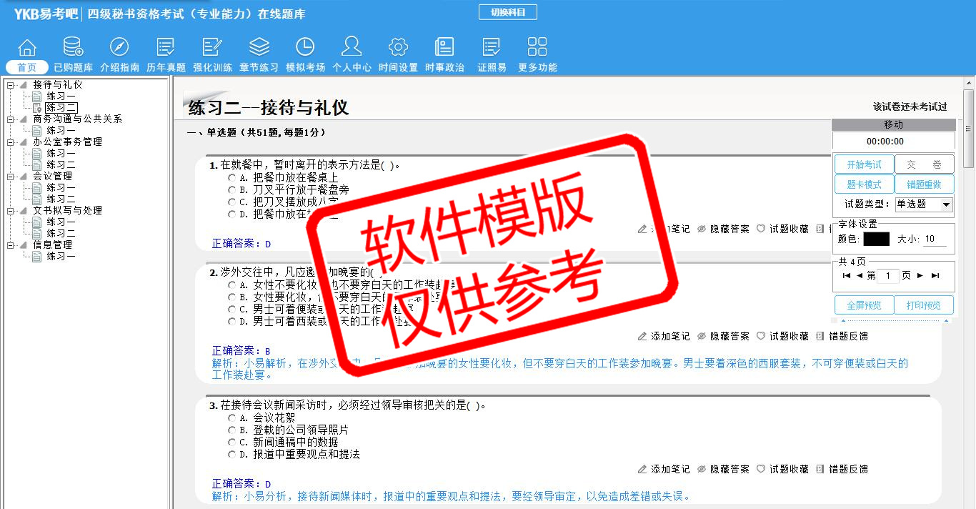This screenshot has height=509, width=976.
Task: Hide answer for question 3
Action: point(723,469)
